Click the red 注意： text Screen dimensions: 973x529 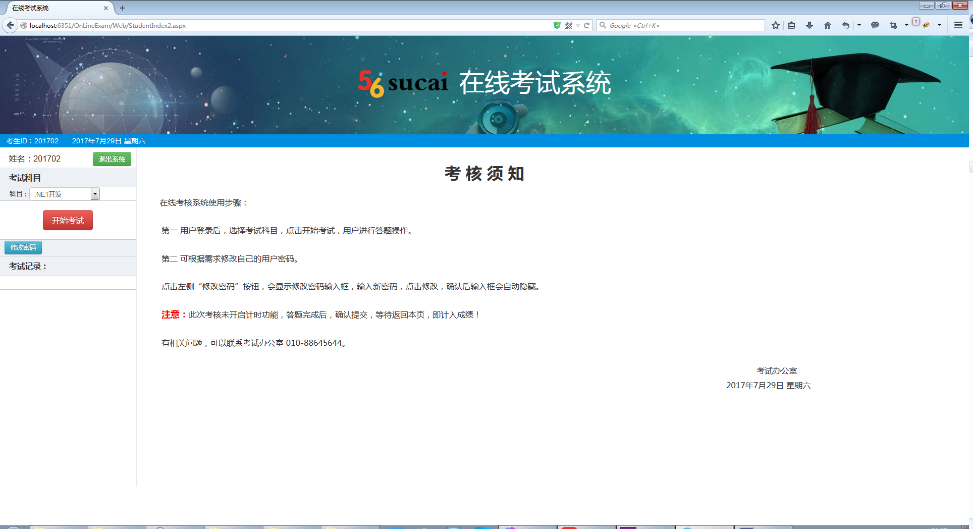click(174, 314)
